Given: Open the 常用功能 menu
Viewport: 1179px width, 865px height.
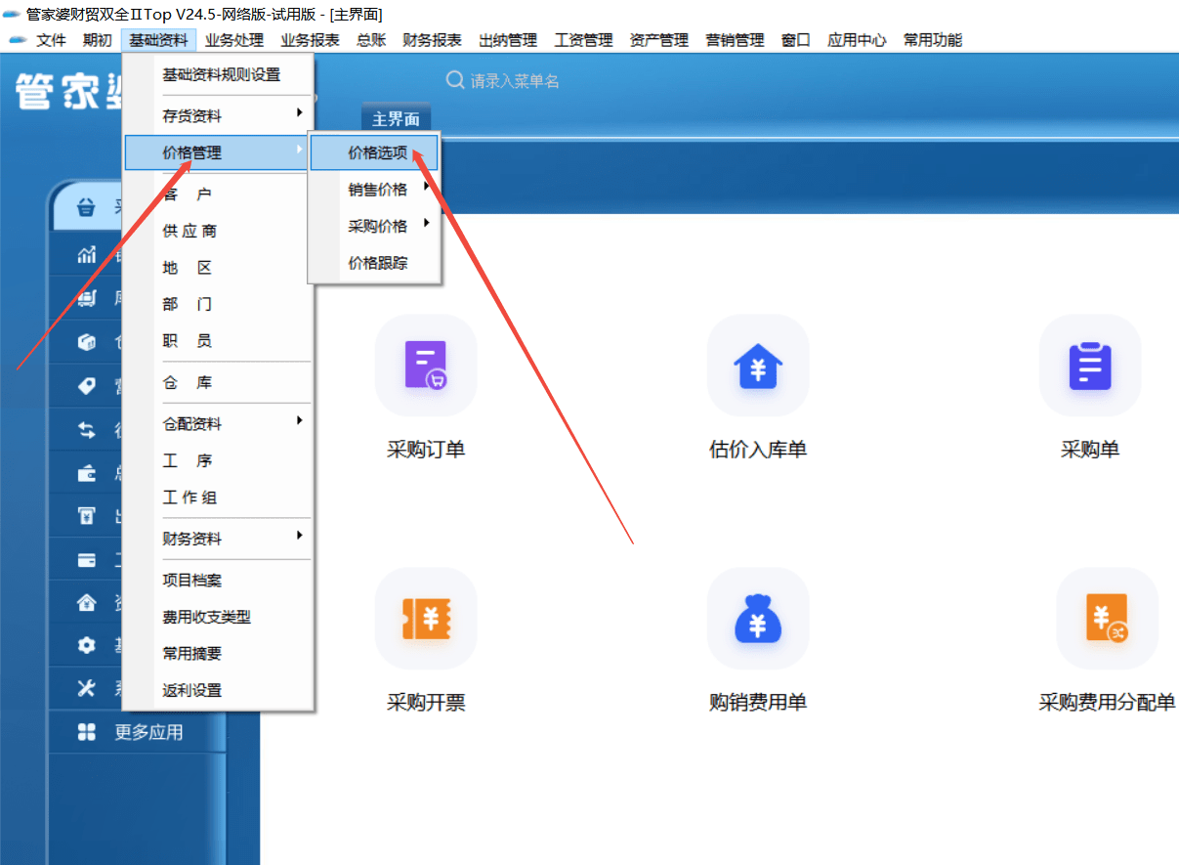Looking at the screenshot, I should [933, 40].
